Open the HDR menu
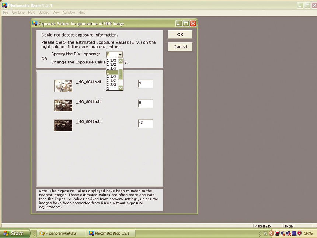This screenshot has height=238, width=317. pyautogui.click(x=31, y=12)
